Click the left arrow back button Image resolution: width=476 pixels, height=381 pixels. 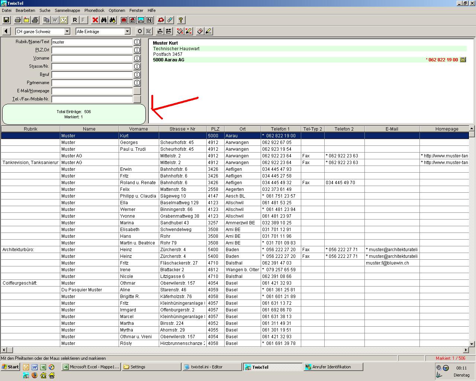(x=6, y=31)
